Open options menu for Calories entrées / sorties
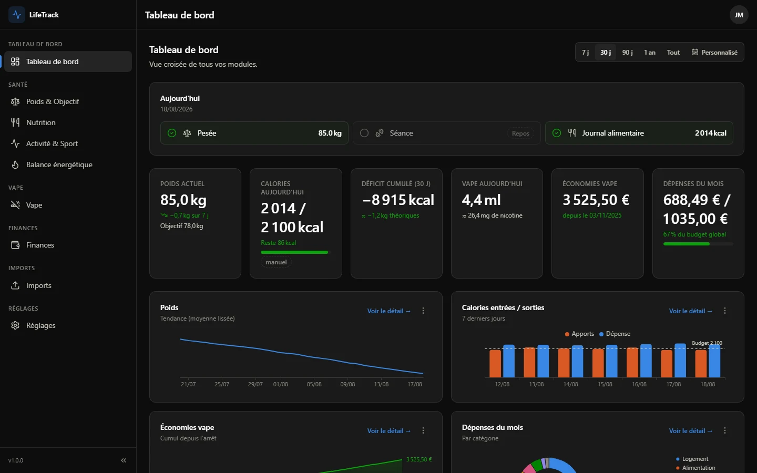This screenshot has height=473, width=757. [x=725, y=311]
